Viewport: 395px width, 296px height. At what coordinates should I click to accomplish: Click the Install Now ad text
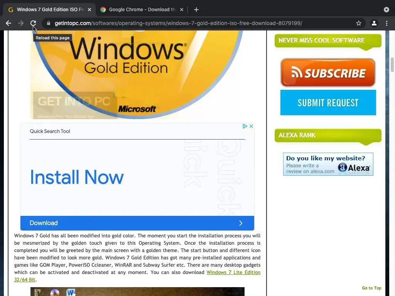[77, 177]
